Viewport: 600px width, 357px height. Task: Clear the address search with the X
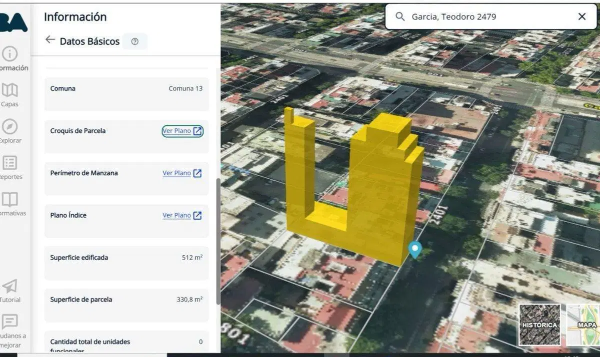582,16
